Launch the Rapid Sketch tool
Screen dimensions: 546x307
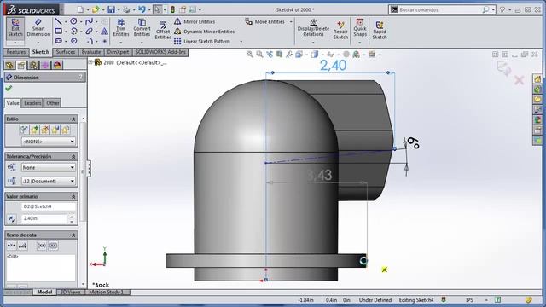coord(379,30)
